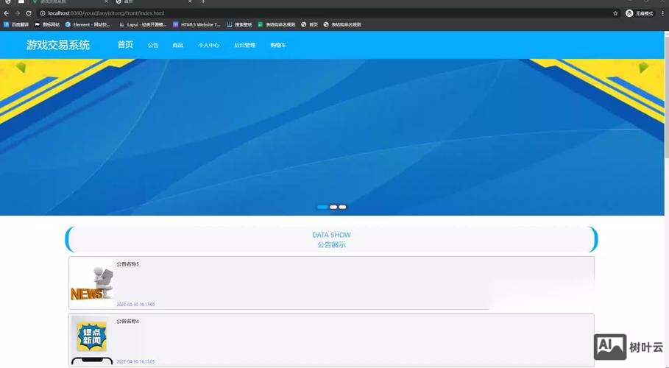
Task: Reload the page with refresh icon
Action: click(x=29, y=13)
